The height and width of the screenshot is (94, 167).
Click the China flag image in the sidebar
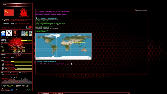[9, 13]
